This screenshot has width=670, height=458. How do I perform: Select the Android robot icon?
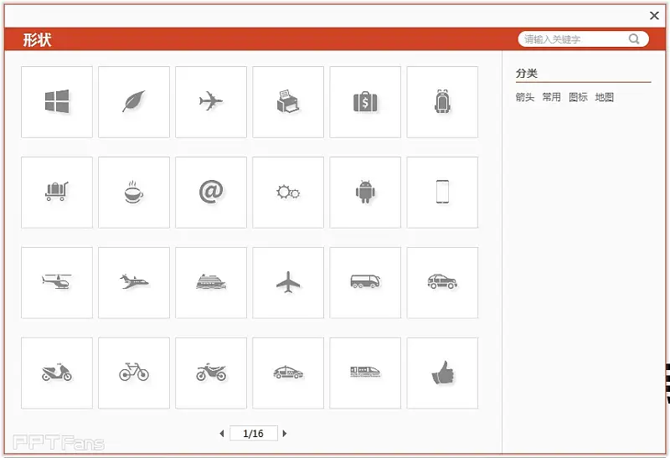click(365, 193)
